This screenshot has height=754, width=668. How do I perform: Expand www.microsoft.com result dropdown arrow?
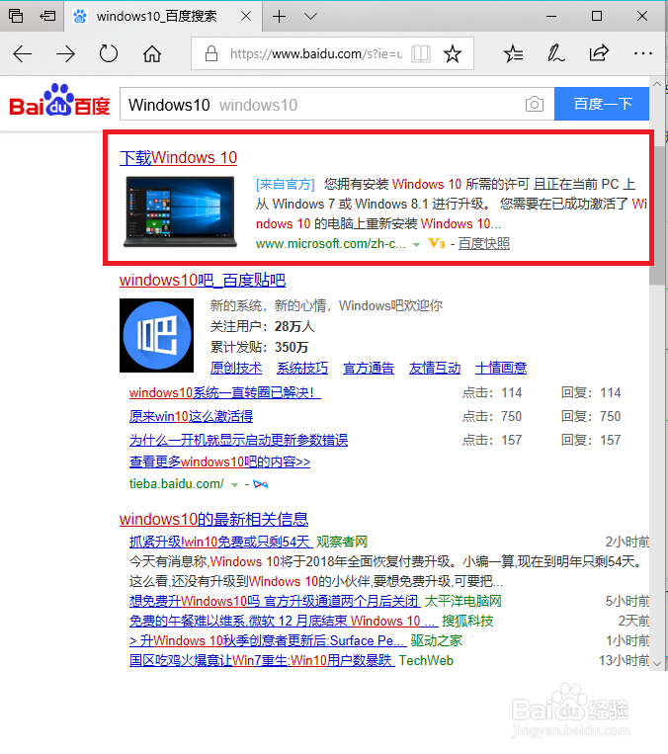pyautogui.click(x=416, y=245)
